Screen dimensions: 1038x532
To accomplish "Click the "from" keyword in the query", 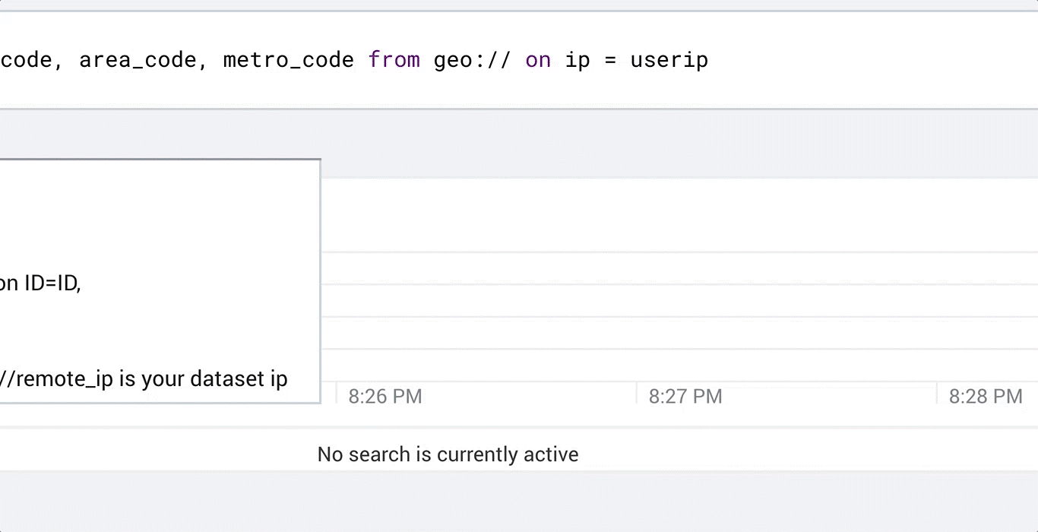I will pos(394,60).
